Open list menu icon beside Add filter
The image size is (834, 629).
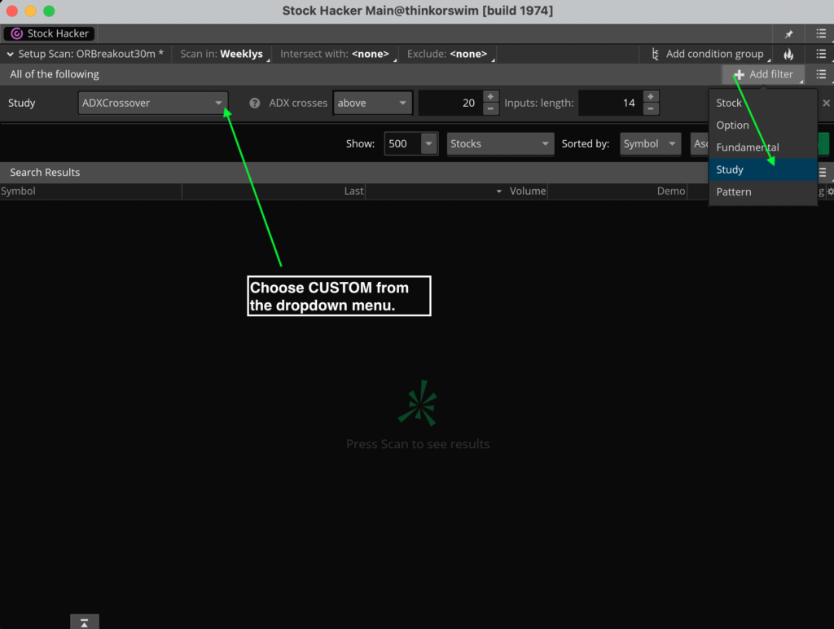[821, 74]
